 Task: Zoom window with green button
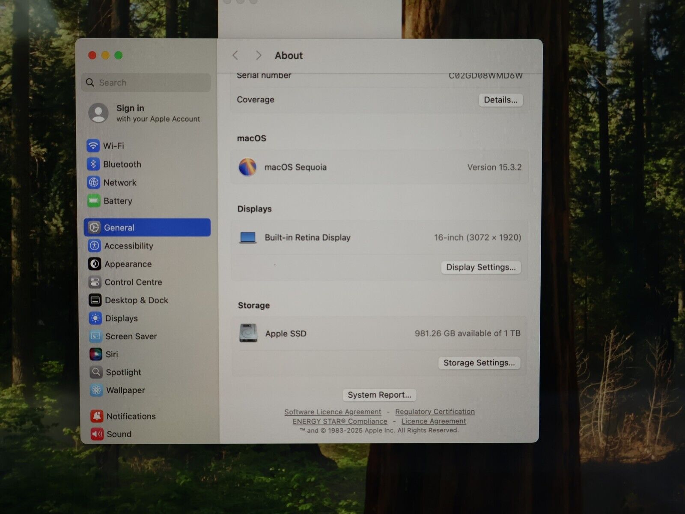(x=119, y=55)
